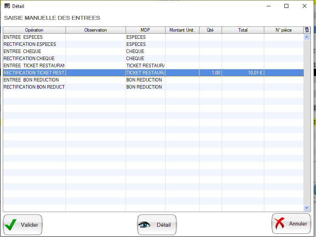Viewport: 316px width, 237px height.
Task: Click the green checkmark Valider icon
Action: [11, 225]
